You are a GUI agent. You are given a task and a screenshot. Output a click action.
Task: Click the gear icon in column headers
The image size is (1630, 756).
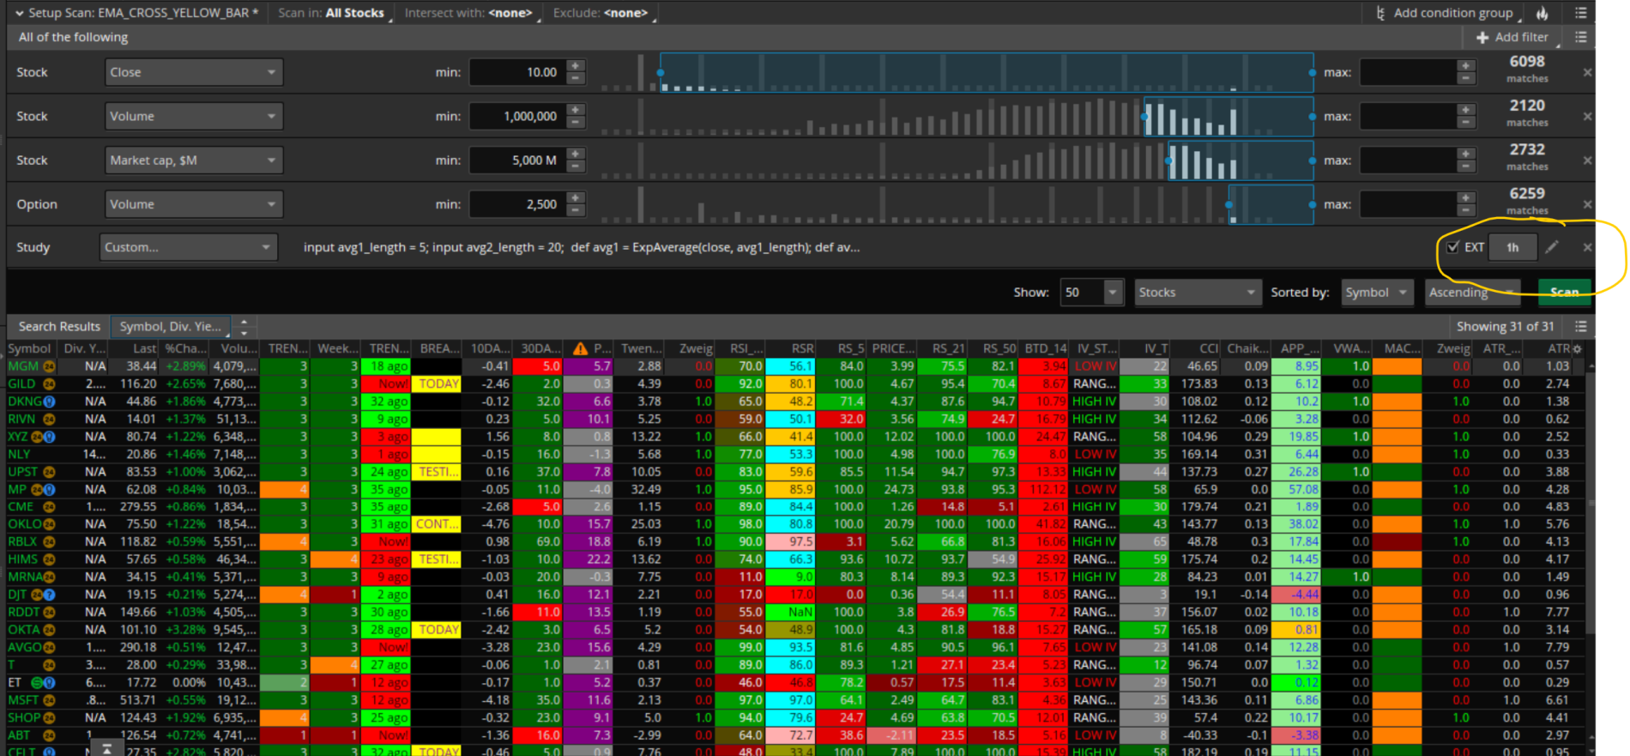[x=1577, y=348]
